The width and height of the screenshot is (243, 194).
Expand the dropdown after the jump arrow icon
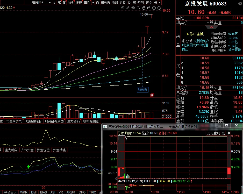click(x=160, y=3)
